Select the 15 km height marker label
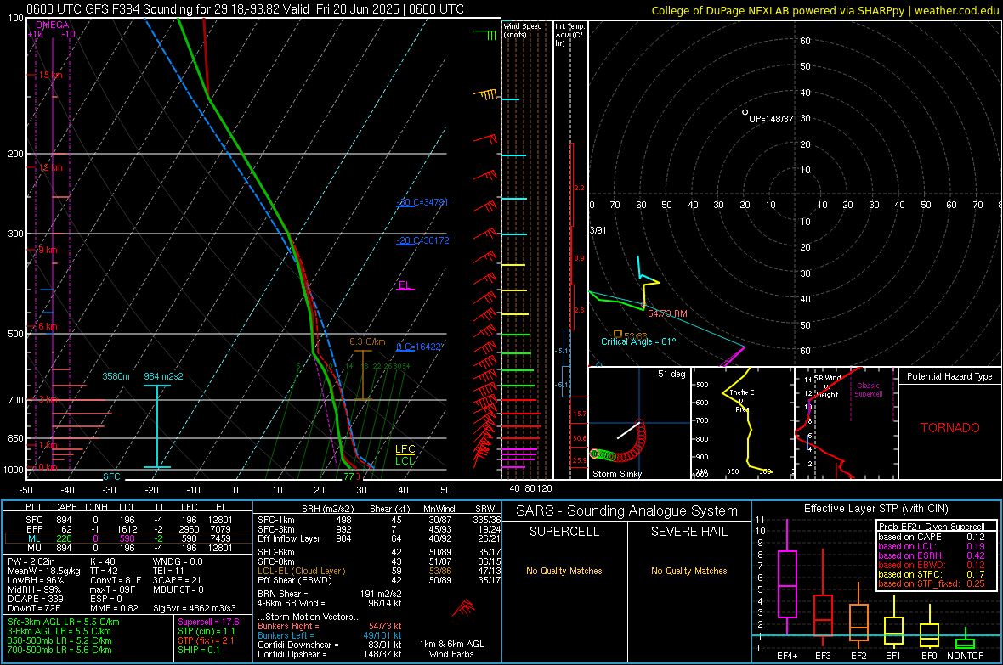The image size is (1003, 665). pos(50,75)
